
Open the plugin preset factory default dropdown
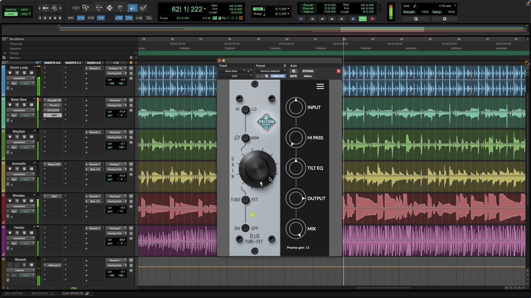(271, 71)
